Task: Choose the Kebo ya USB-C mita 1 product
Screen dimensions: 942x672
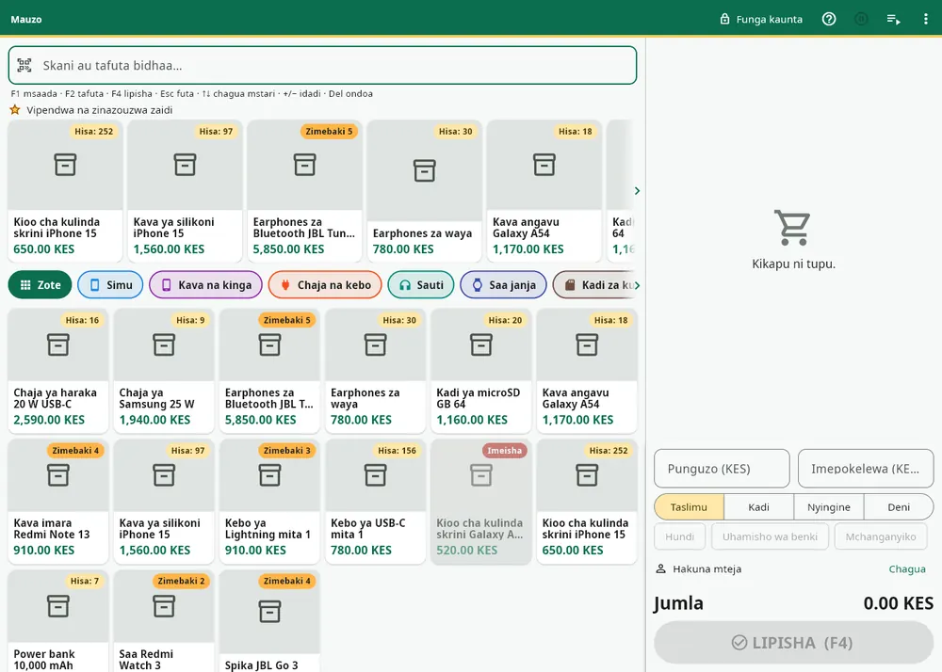Action: pyautogui.click(x=376, y=502)
